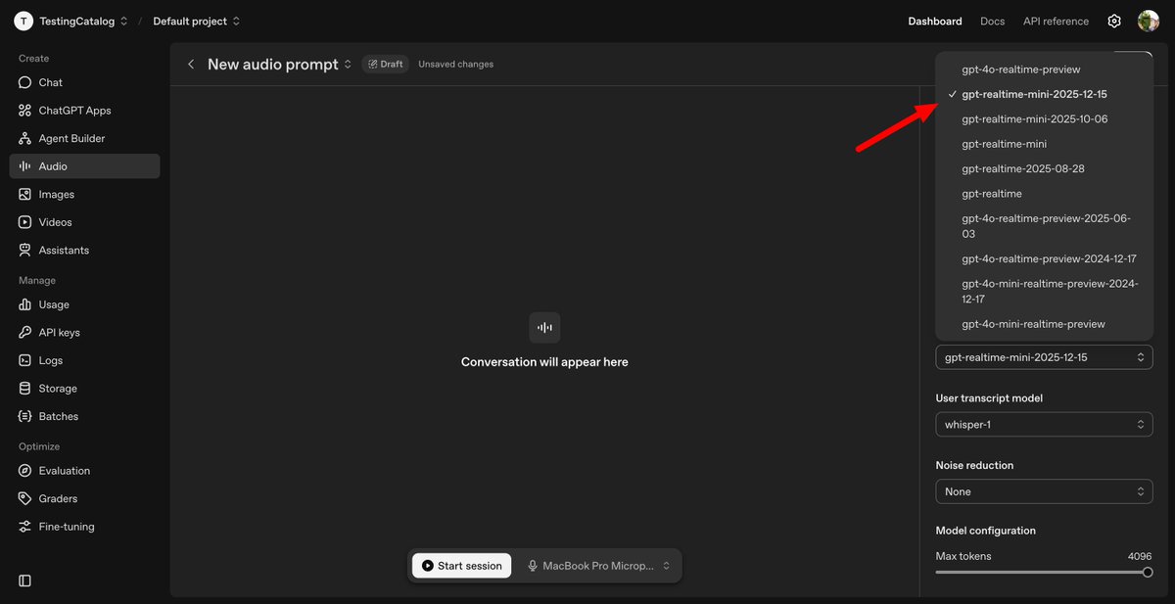1175x604 pixels.
Task: Click the Model configuration heading
Action: tap(985, 531)
